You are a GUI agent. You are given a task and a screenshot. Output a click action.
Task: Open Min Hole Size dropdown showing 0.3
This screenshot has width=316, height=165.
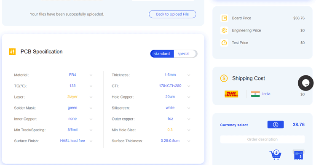(174, 130)
